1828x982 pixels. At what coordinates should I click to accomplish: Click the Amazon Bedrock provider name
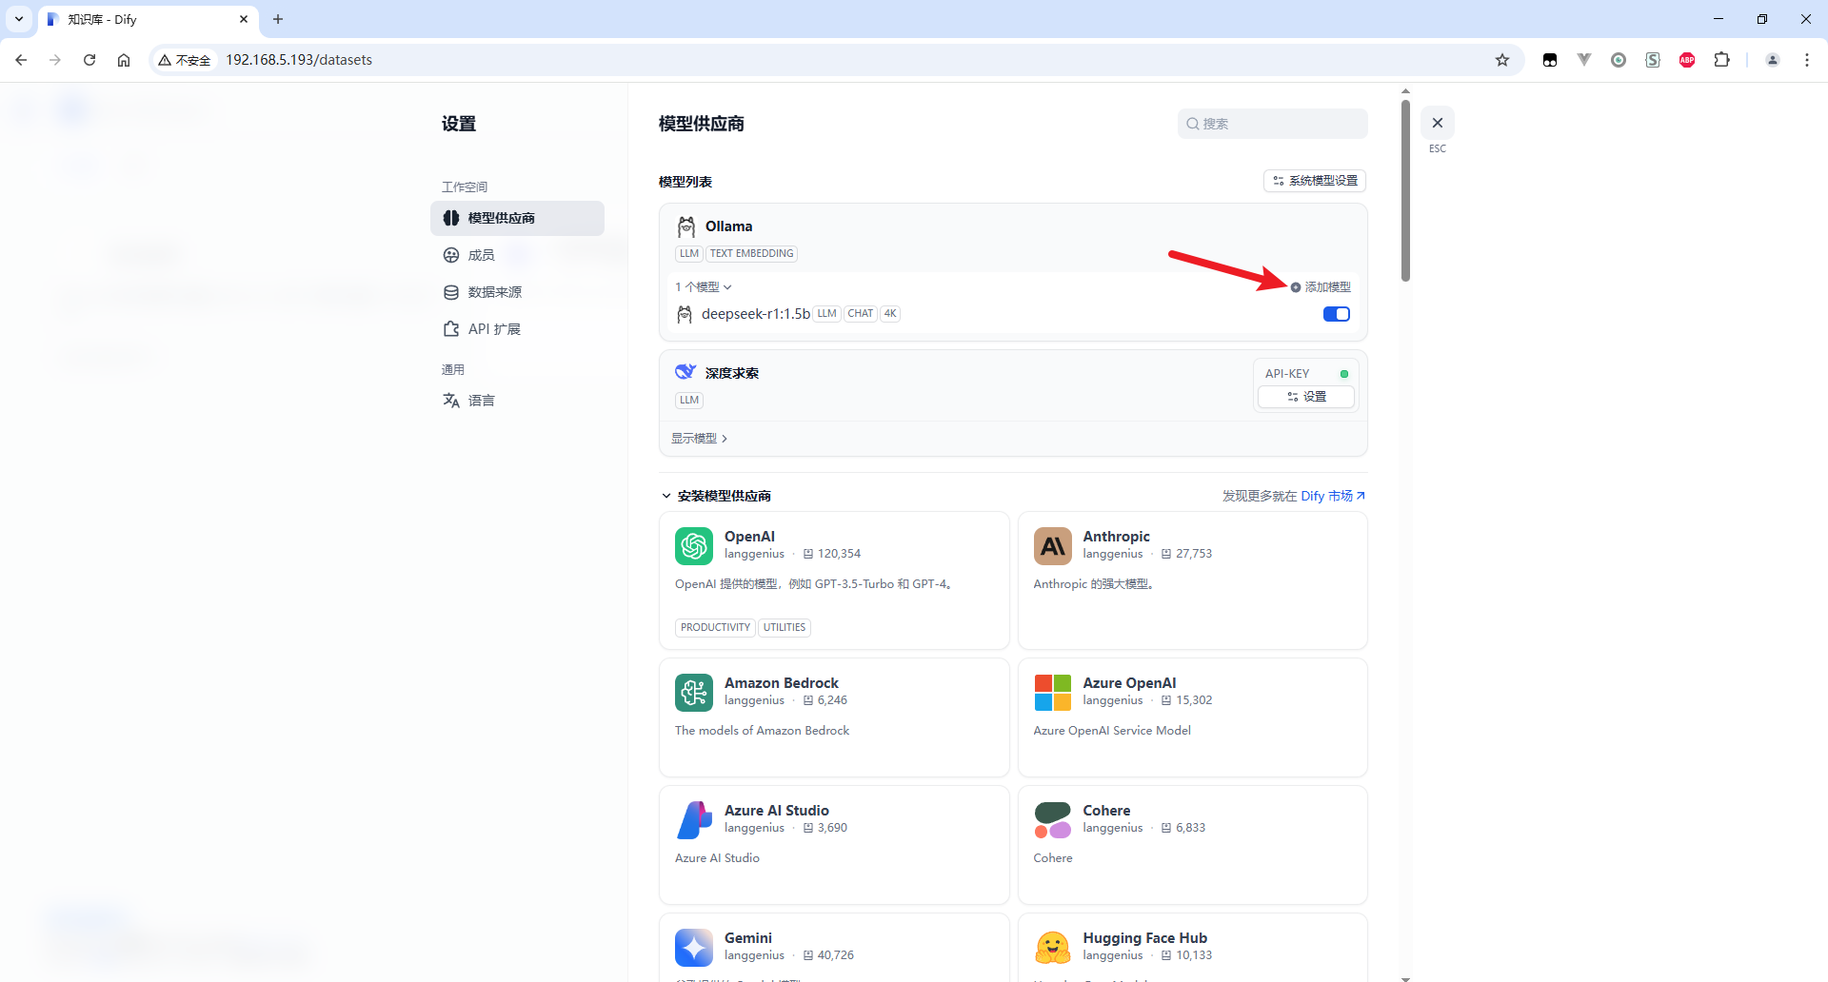click(x=782, y=683)
